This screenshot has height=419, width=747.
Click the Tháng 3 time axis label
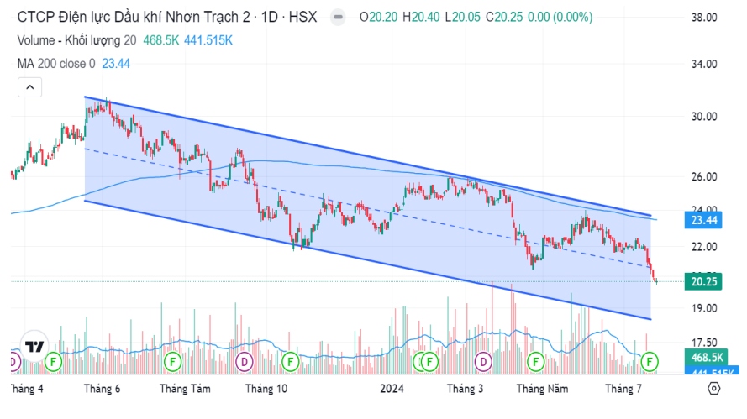pos(465,389)
